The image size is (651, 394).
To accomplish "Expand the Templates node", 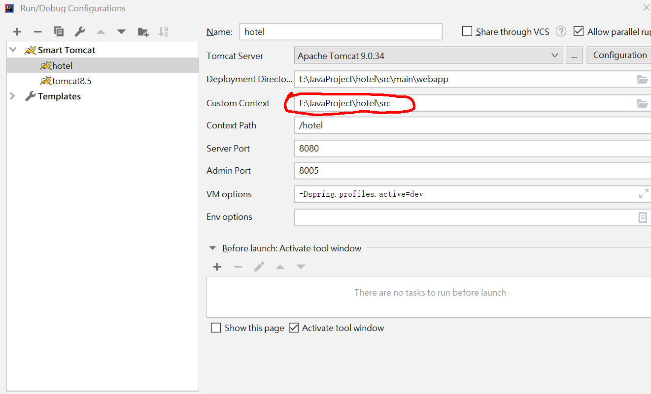I will 13,96.
